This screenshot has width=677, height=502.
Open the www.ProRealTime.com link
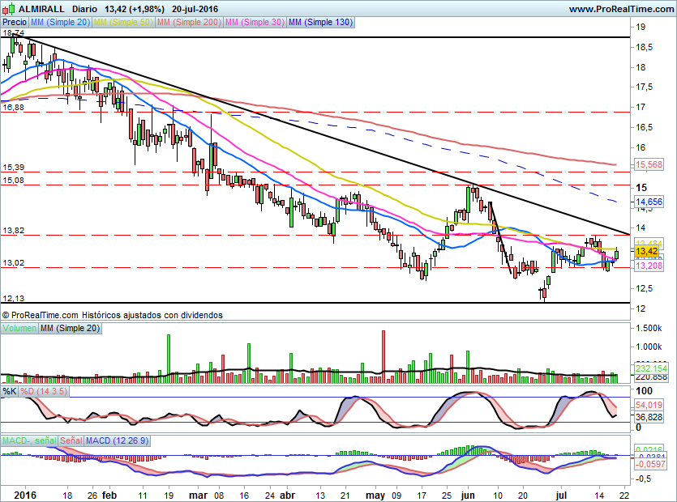coord(621,9)
